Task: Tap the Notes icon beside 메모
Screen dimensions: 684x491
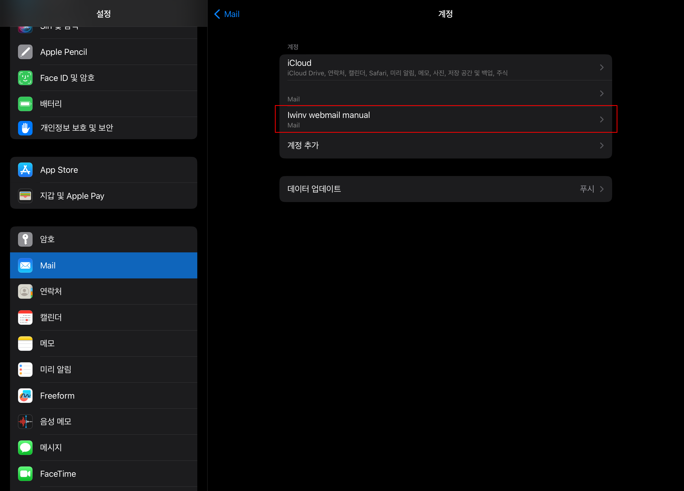Action: (25, 343)
